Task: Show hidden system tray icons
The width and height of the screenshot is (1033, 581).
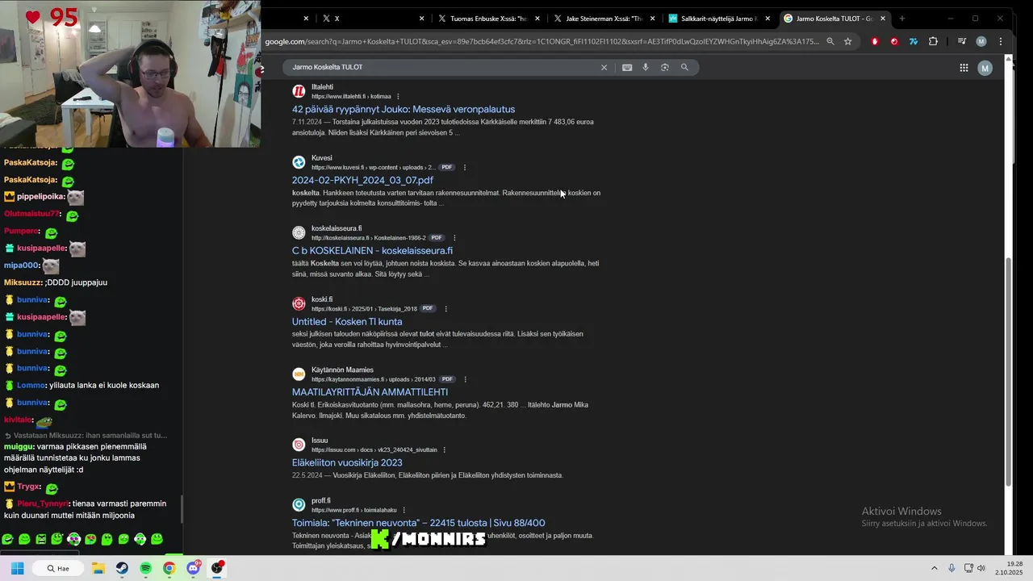Action: (x=935, y=568)
